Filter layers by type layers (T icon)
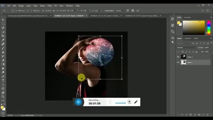 tap(200, 43)
